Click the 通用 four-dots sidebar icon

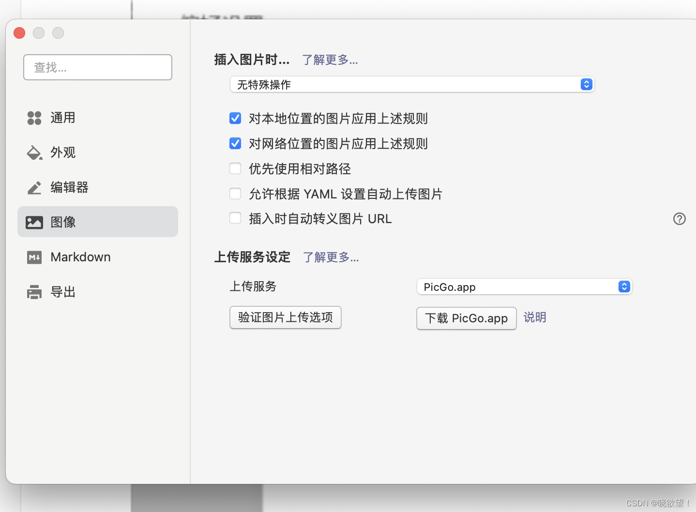tap(34, 118)
